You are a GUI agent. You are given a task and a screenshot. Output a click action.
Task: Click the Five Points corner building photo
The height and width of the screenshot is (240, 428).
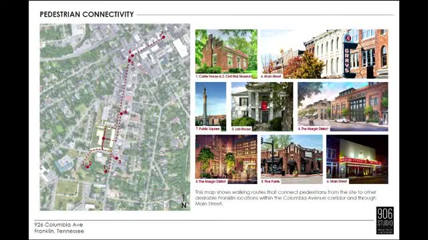pos(292,159)
